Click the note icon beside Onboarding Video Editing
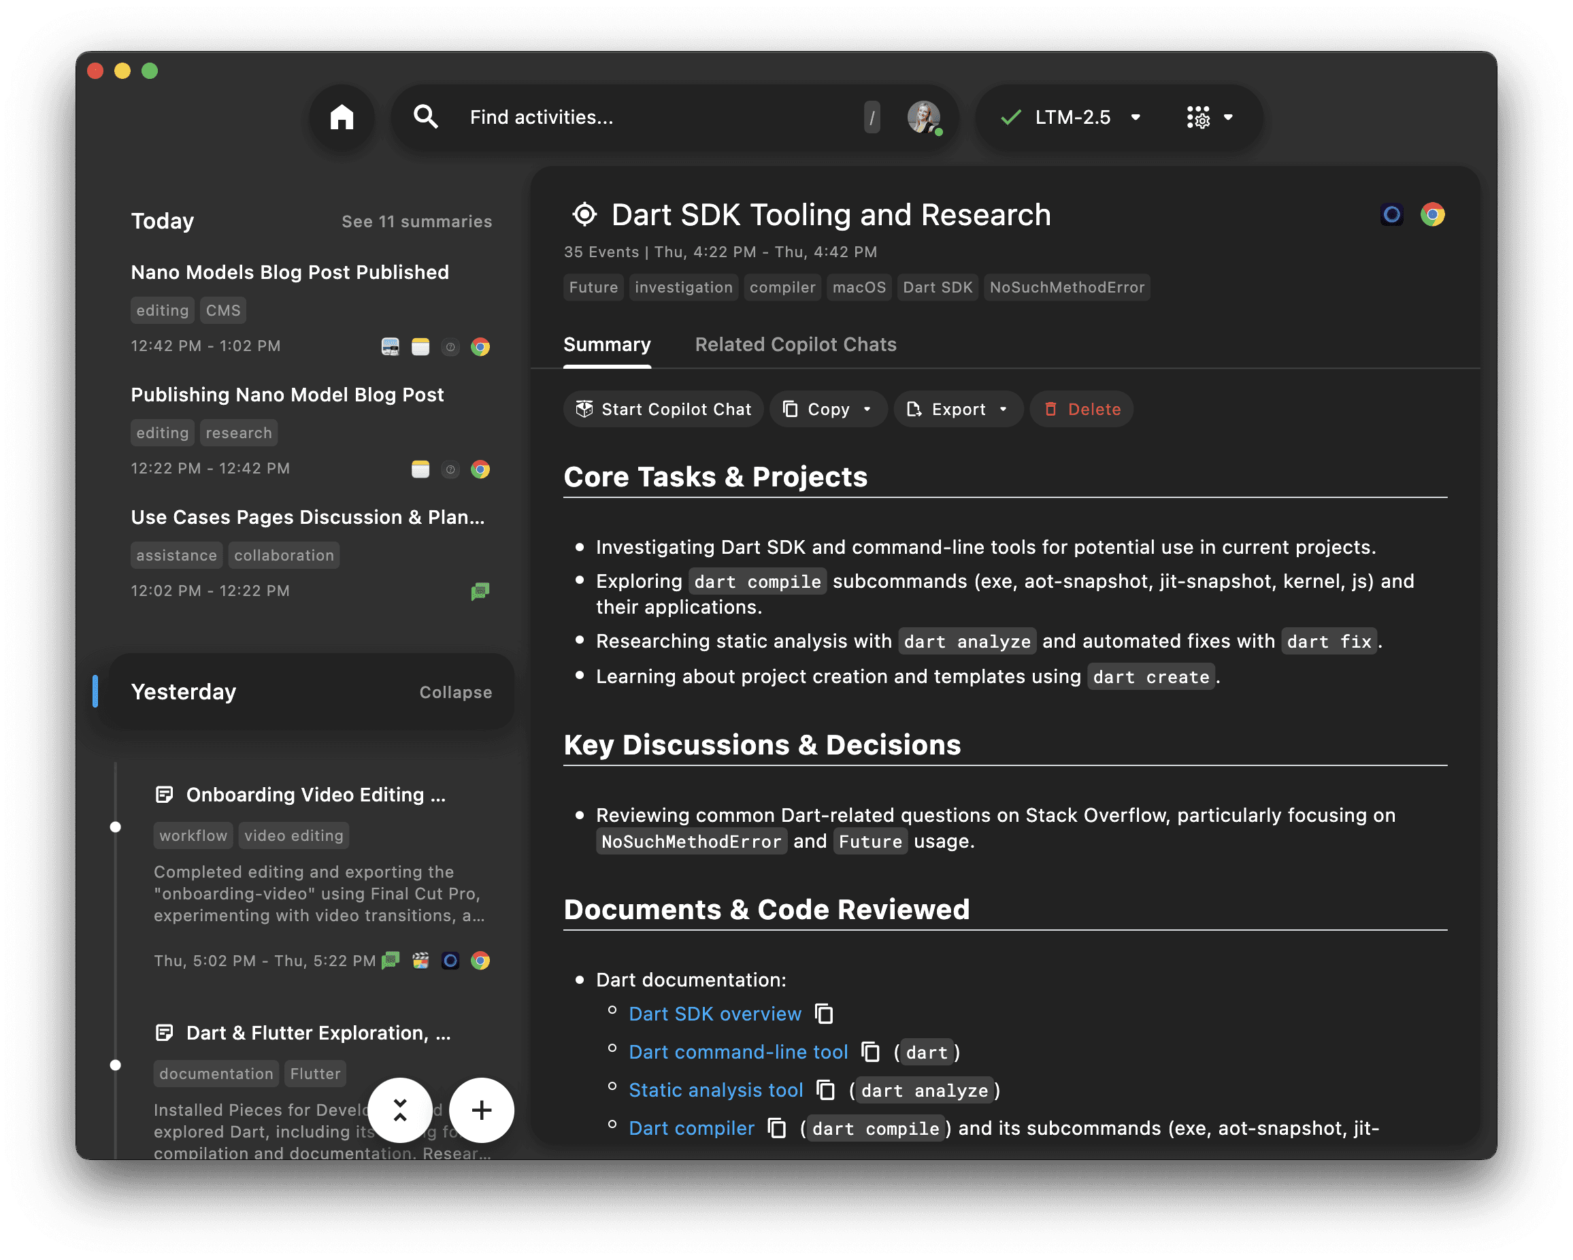The image size is (1573, 1260). point(164,795)
